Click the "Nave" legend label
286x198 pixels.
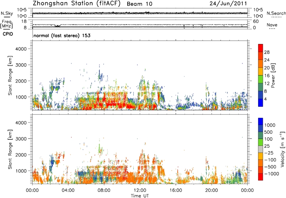[272, 25]
